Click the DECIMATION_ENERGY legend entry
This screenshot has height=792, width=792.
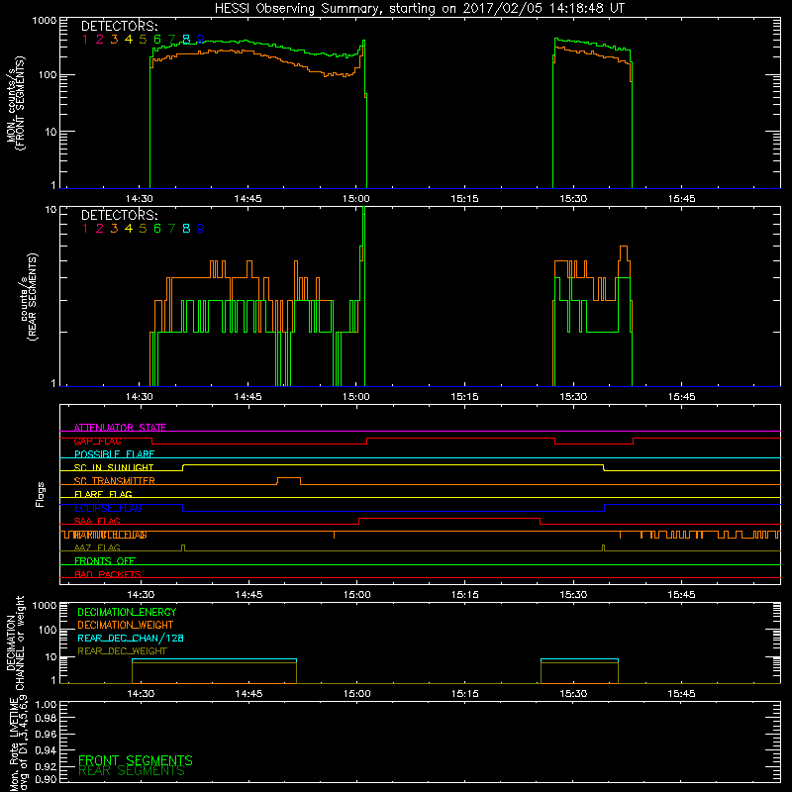(x=127, y=612)
